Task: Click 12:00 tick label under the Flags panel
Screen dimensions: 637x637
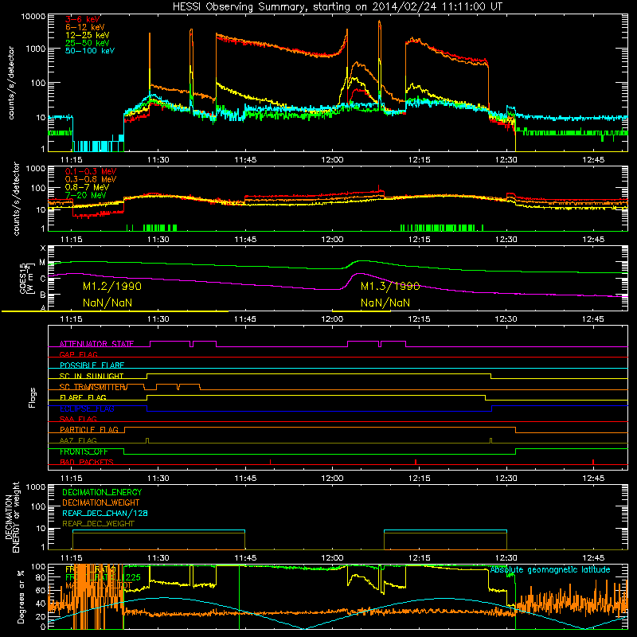Action: [332, 479]
